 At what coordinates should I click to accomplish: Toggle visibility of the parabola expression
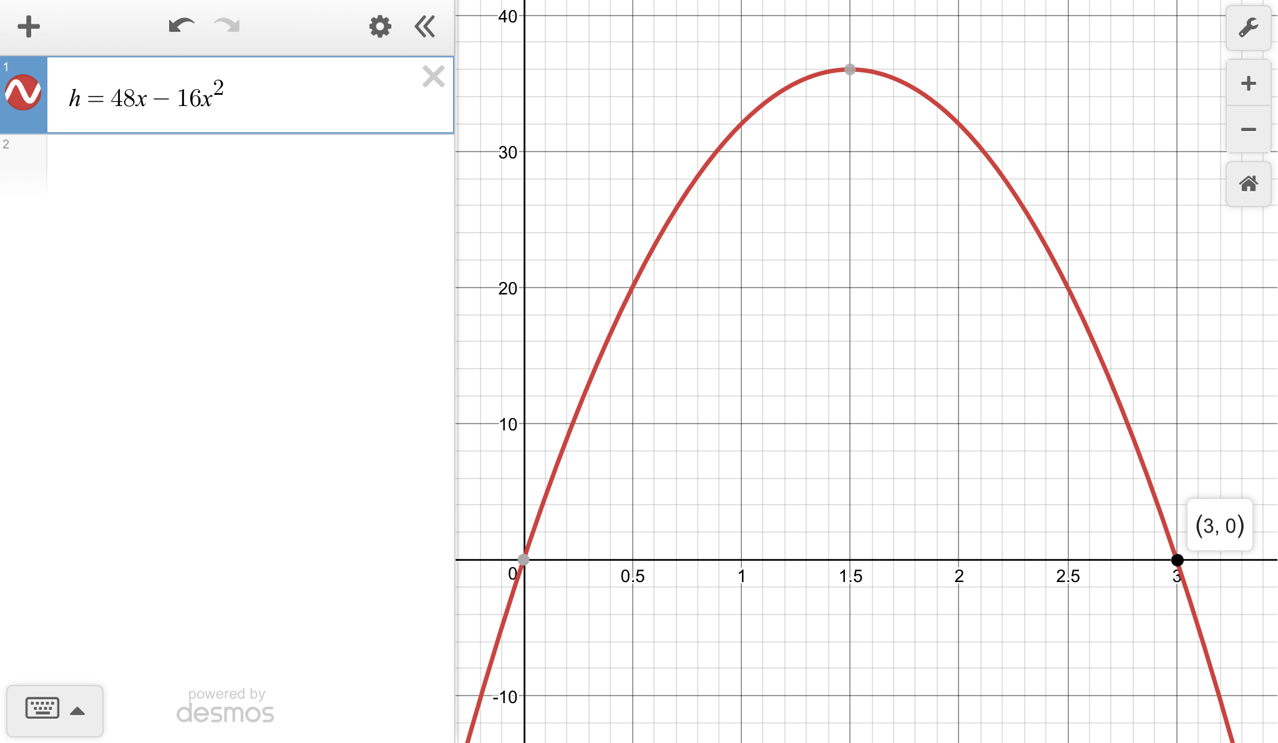[x=23, y=93]
